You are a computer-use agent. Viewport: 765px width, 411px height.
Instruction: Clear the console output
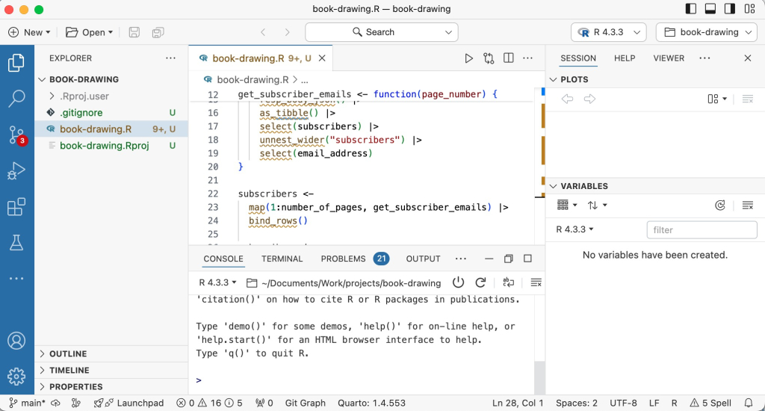pos(536,282)
